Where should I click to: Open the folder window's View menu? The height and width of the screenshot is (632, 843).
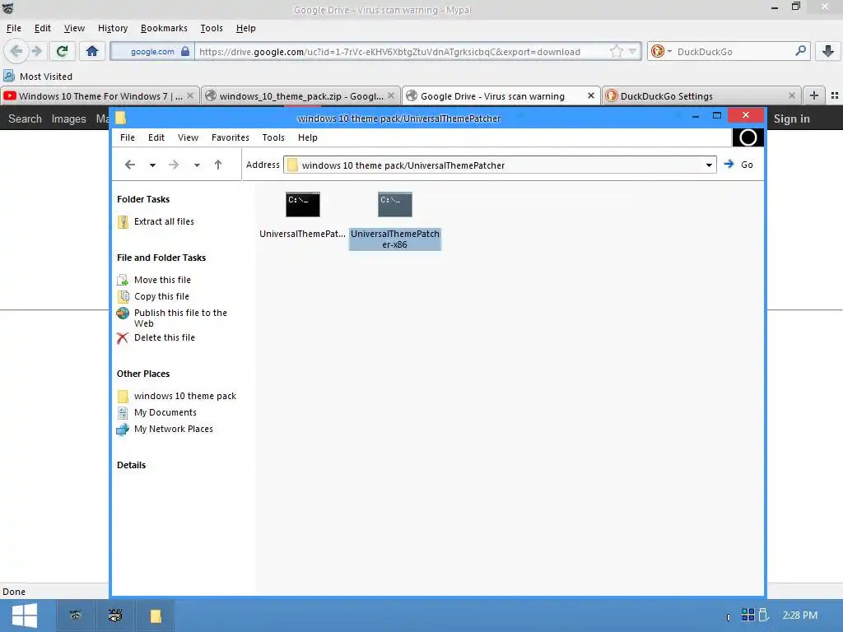click(189, 137)
